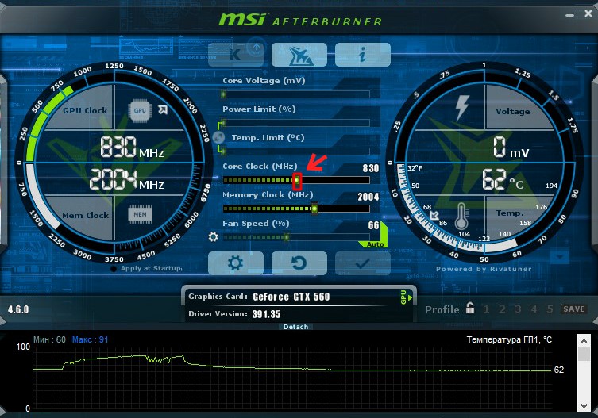This screenshot has height=418, width=598.
Task: Click the 830 MHz GPU clock readout
Action: (x=132, y=148)
